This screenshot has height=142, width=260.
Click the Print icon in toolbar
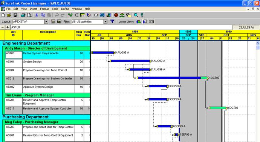pyautogui.click(x=23, y=15)
